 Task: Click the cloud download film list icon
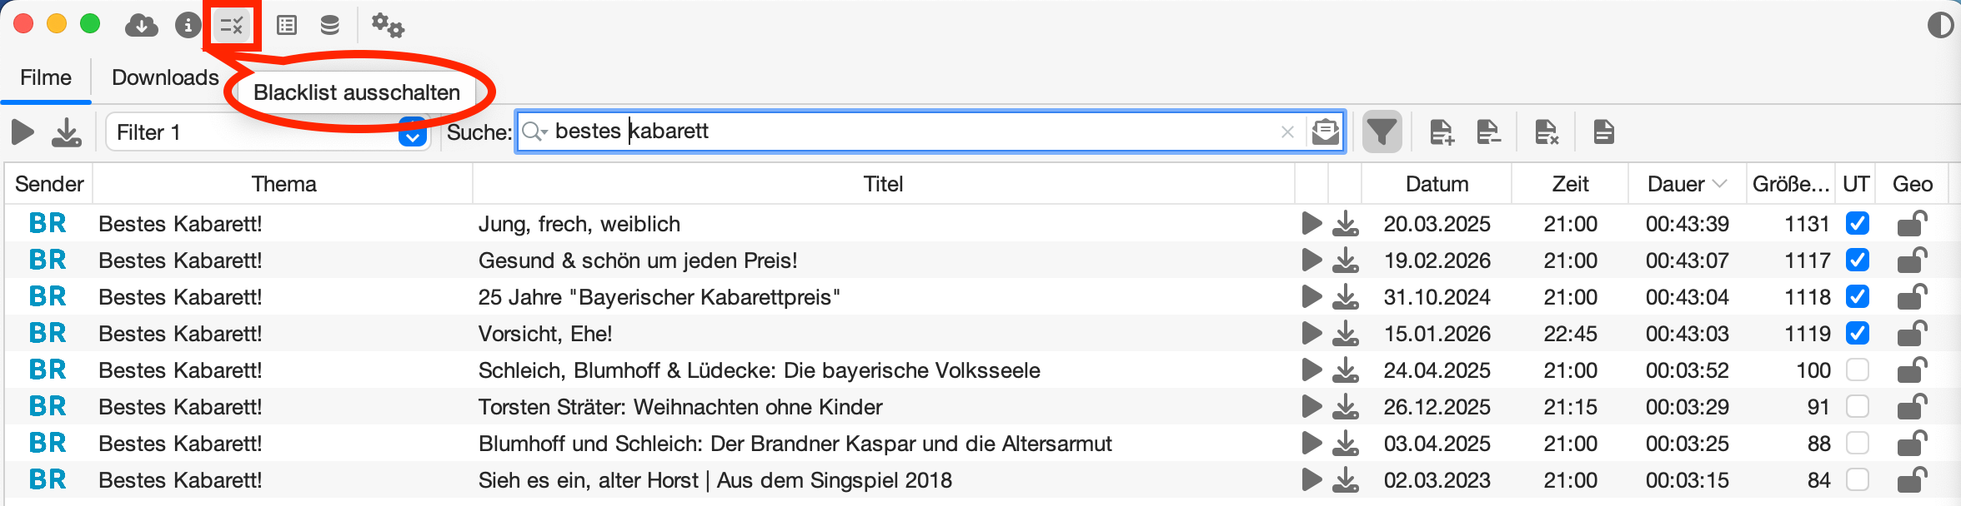coord(142,26)
